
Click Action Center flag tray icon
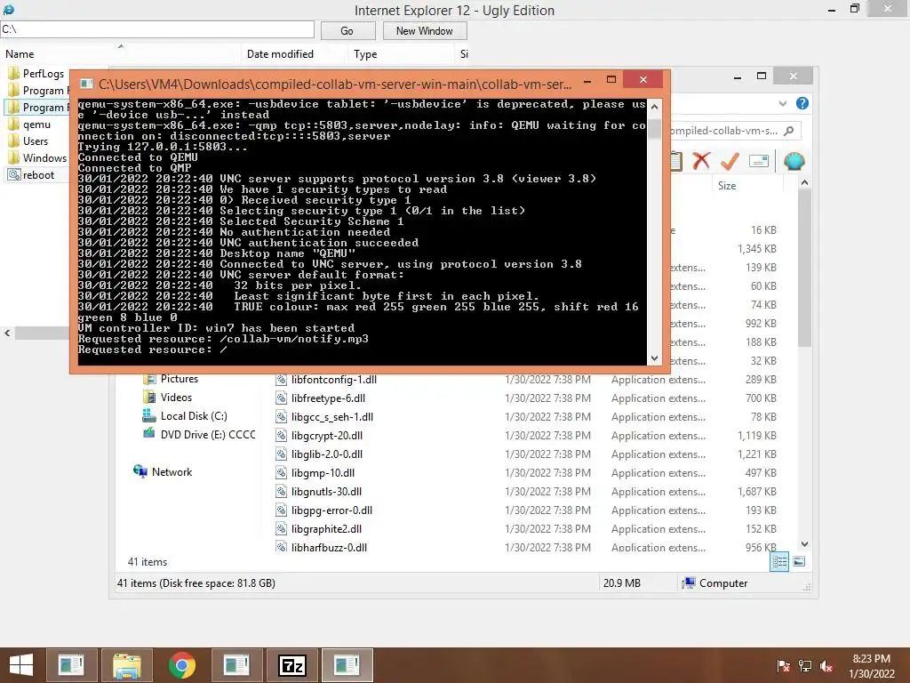783,666
